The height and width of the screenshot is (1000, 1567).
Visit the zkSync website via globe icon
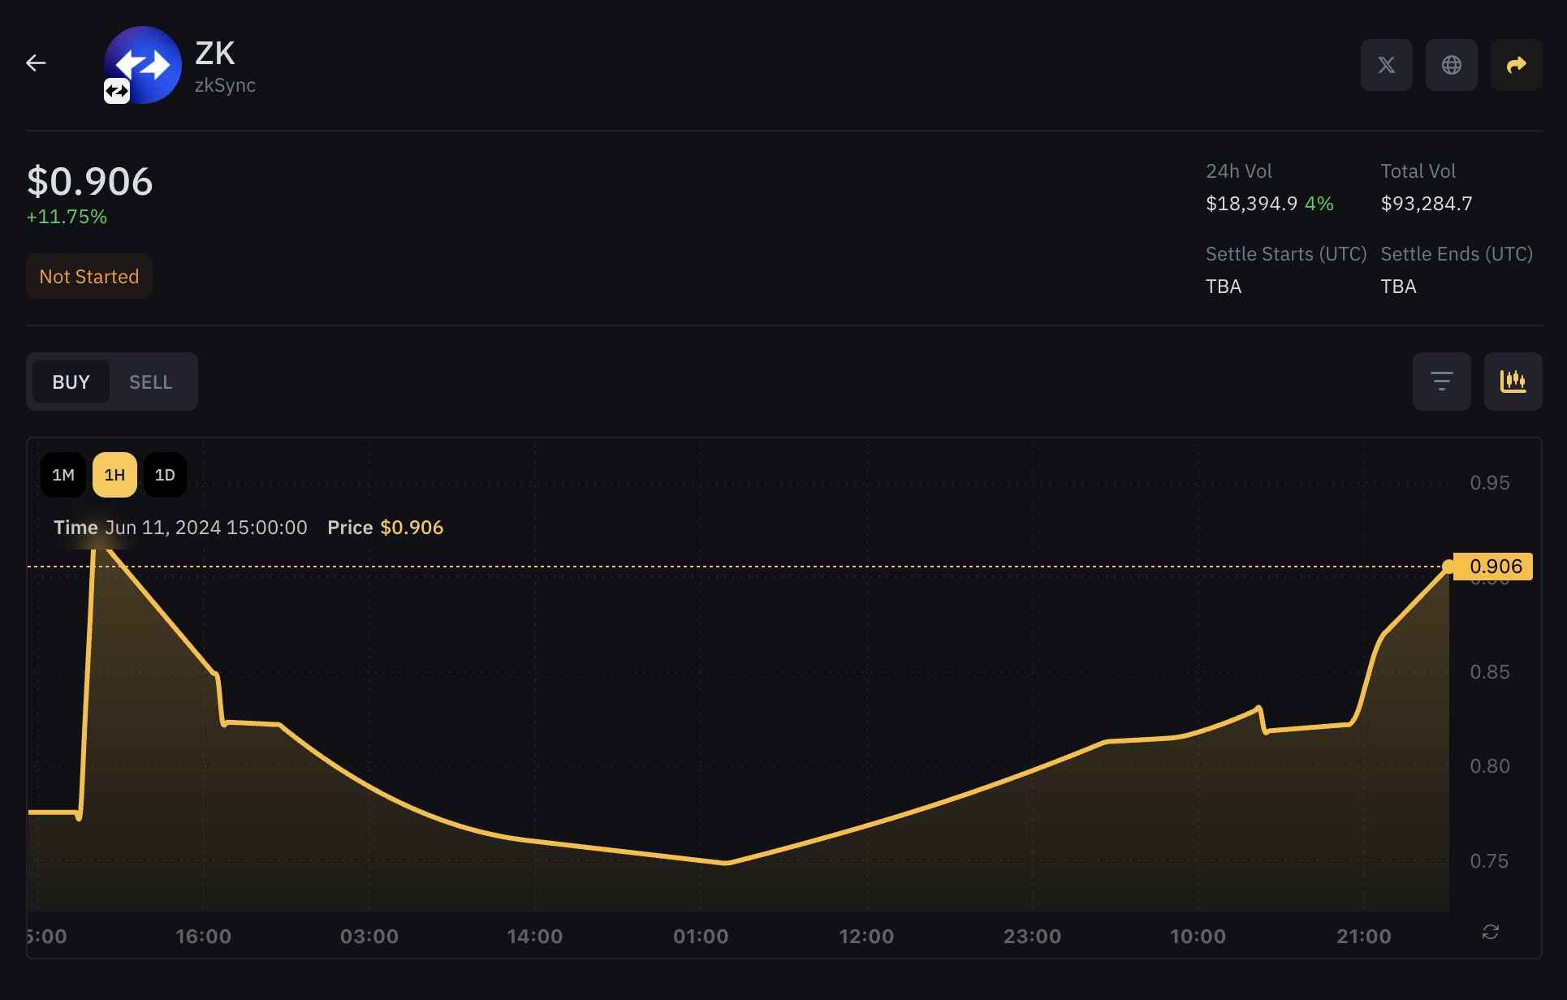coord(1451,65)
